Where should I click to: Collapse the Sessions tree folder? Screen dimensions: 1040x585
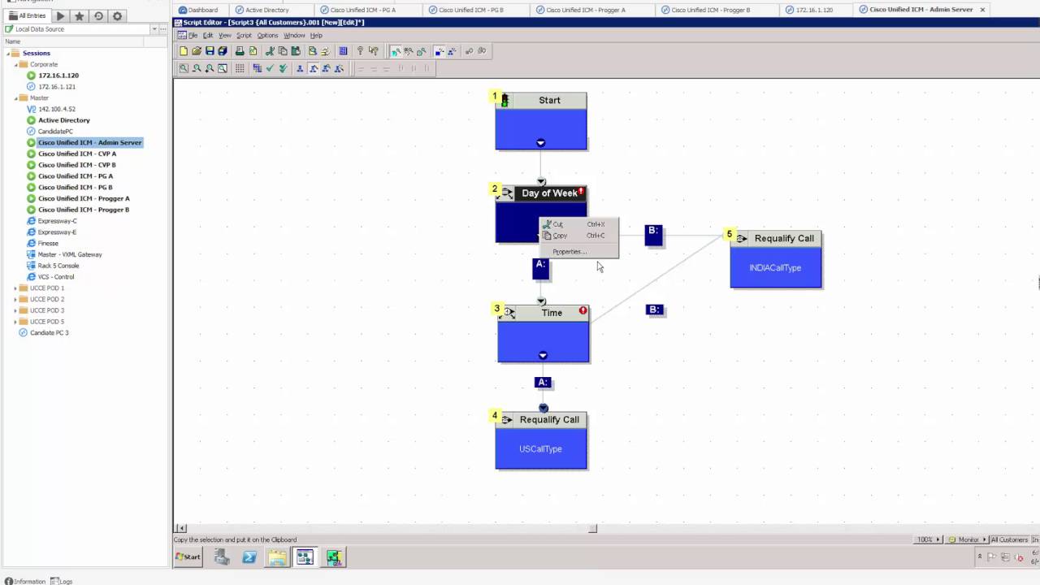[x=8, y=53]
